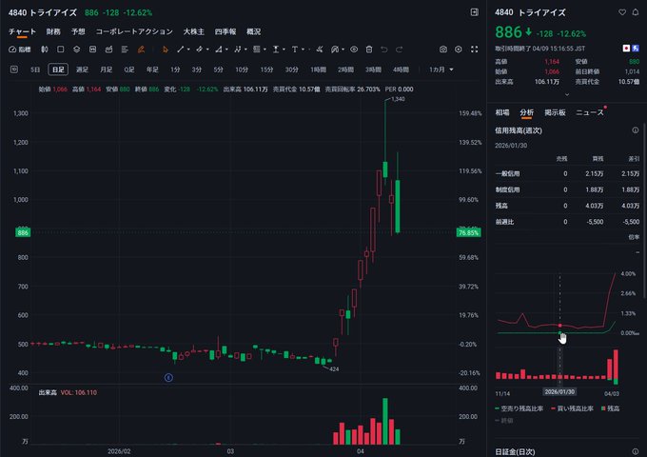Take a chart snapshot with camera icon
This screenshot has width=647, height=457.
click(x=443, y=50)
